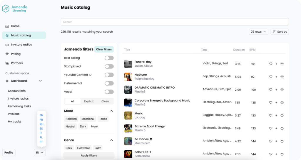This screenshot has width=301, height=160.
Task: Add So It Goes to basket
Action: pos(282,141)
